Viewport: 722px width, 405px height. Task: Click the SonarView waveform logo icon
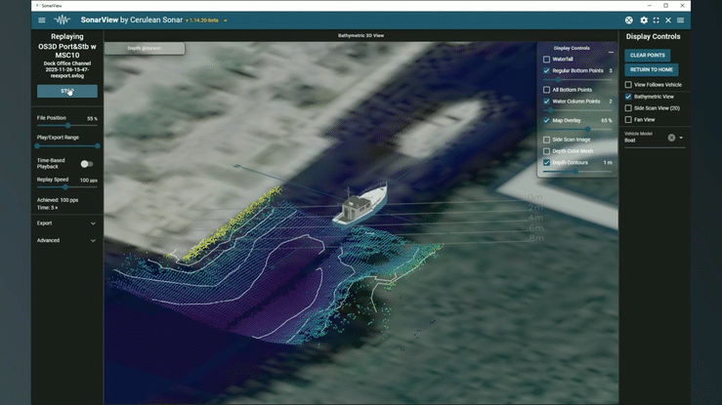(x=62, y=20)
